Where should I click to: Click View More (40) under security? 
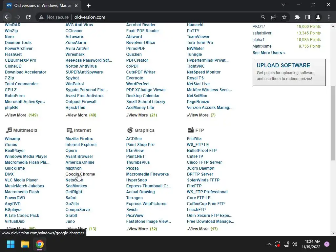(x=81, y=115)
